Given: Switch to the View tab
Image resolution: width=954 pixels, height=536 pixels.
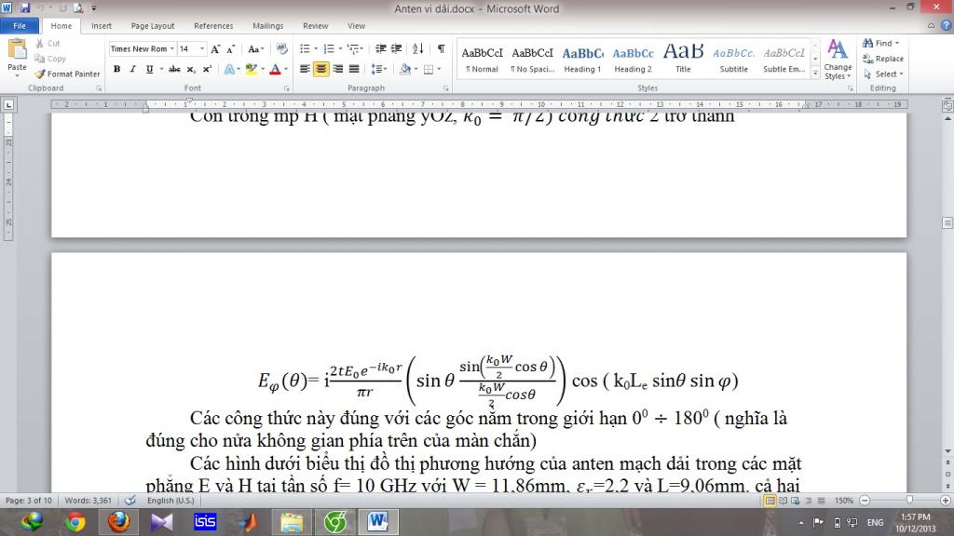Looking at the screenshot, I should click(357, 25).
